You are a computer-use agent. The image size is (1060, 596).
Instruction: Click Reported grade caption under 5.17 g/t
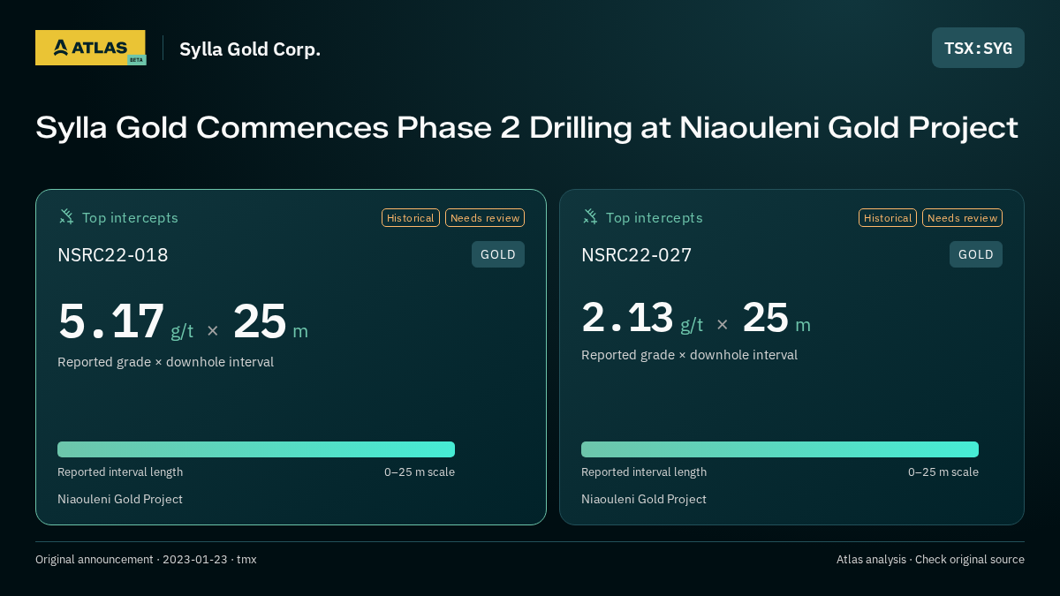point(165,362)
